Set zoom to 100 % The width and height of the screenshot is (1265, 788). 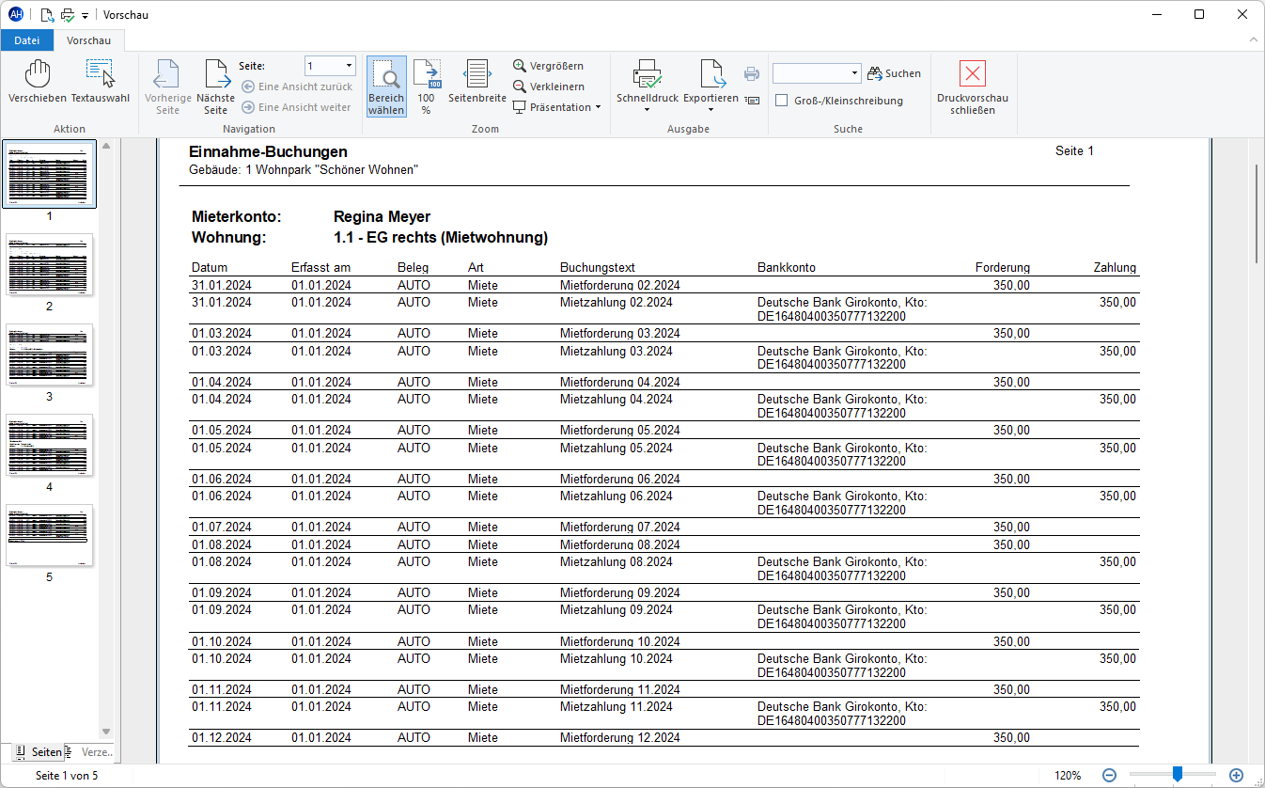tap(426, 87)
